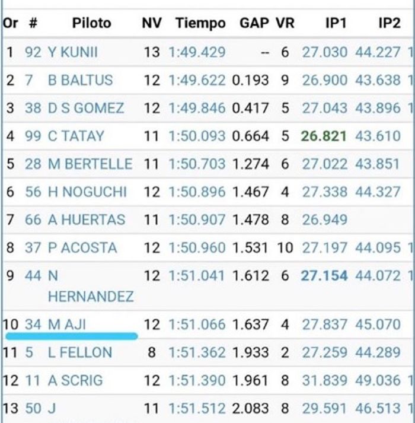Click rider A HUERTAS
415x423 pixels.
click(x=87, y=220)
